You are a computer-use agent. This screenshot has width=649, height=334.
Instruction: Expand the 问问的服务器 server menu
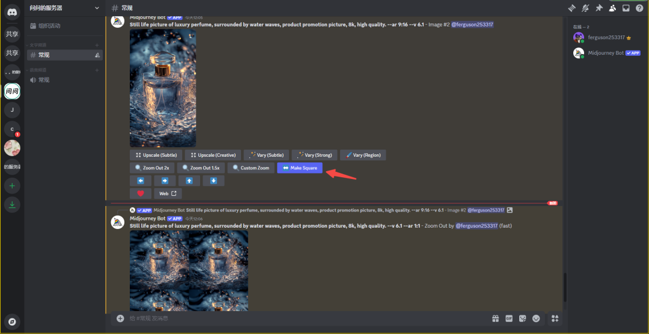[x=64, y=8]
